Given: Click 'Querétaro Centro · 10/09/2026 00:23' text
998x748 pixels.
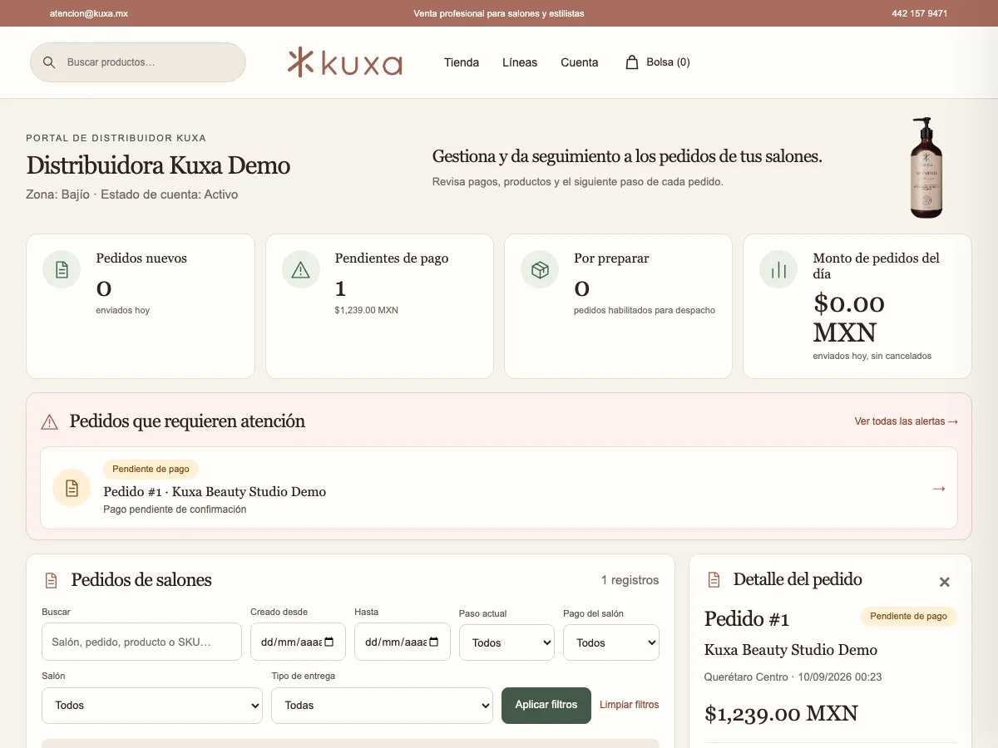Looking at the screenshot, I should [x=793, y=677].
